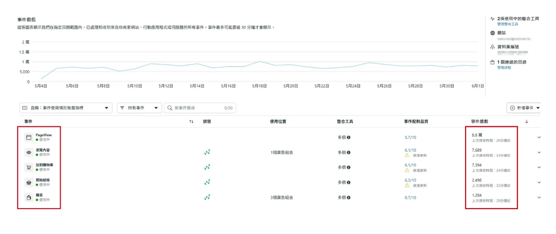
Task: Click the green trend status icon in 瀏覽內容 row
Action: point(207,152)
